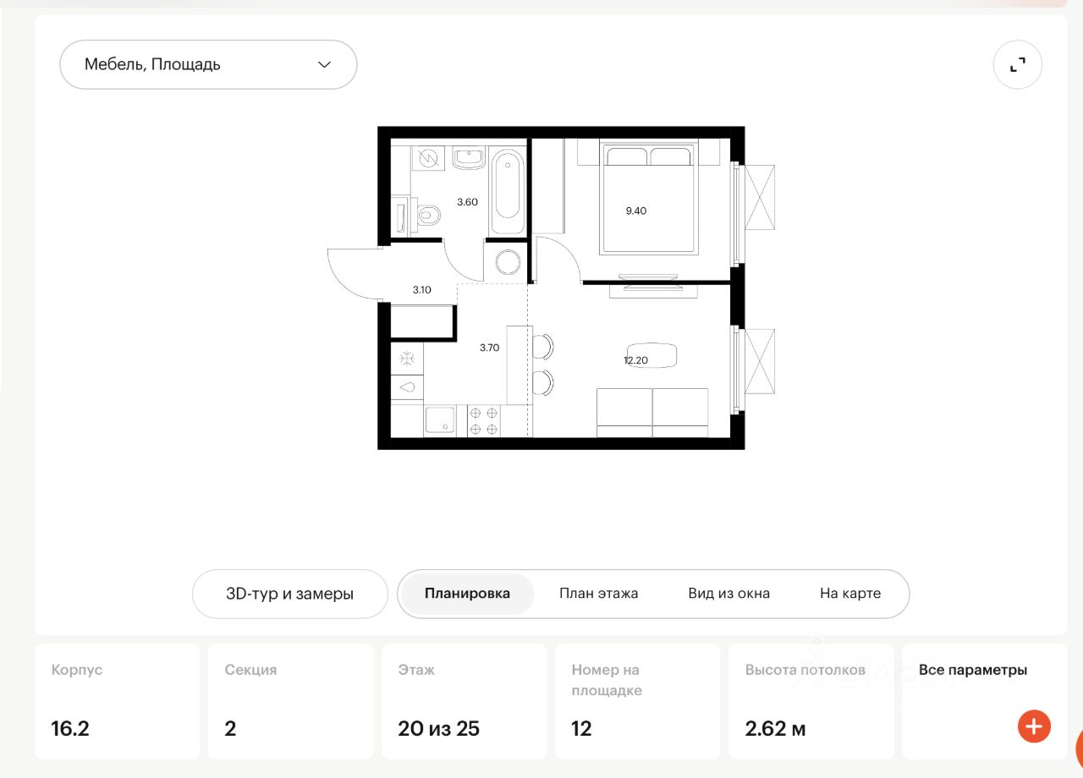Screen dimensions: 1083x778
Task: Open the Вид из окна tab
Action: point(728,594)
